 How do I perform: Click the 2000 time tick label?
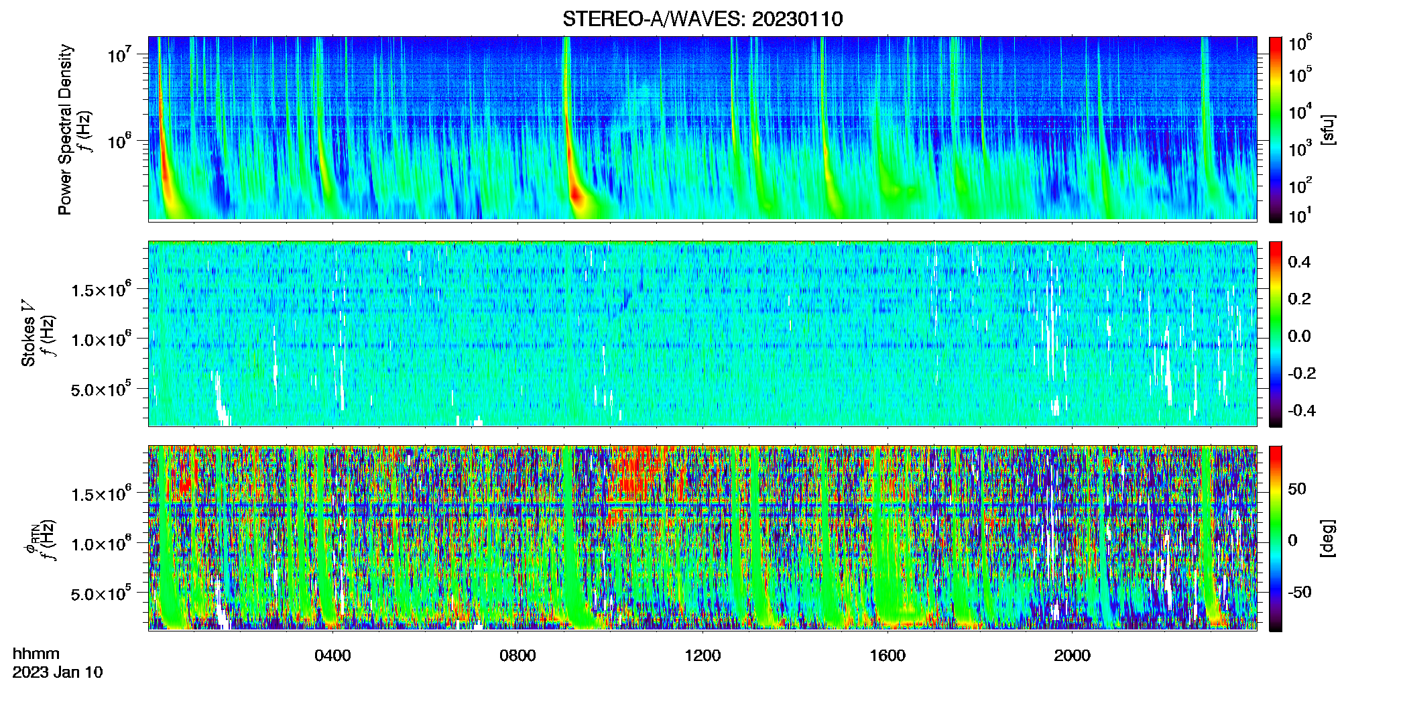click(x=1072, y=656)
